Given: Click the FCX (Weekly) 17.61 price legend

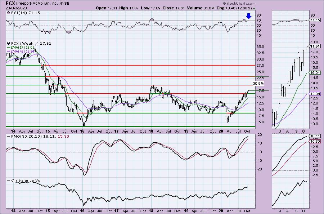Looking at the screenshot, I should pyautogui.click(x=31, y=44).
